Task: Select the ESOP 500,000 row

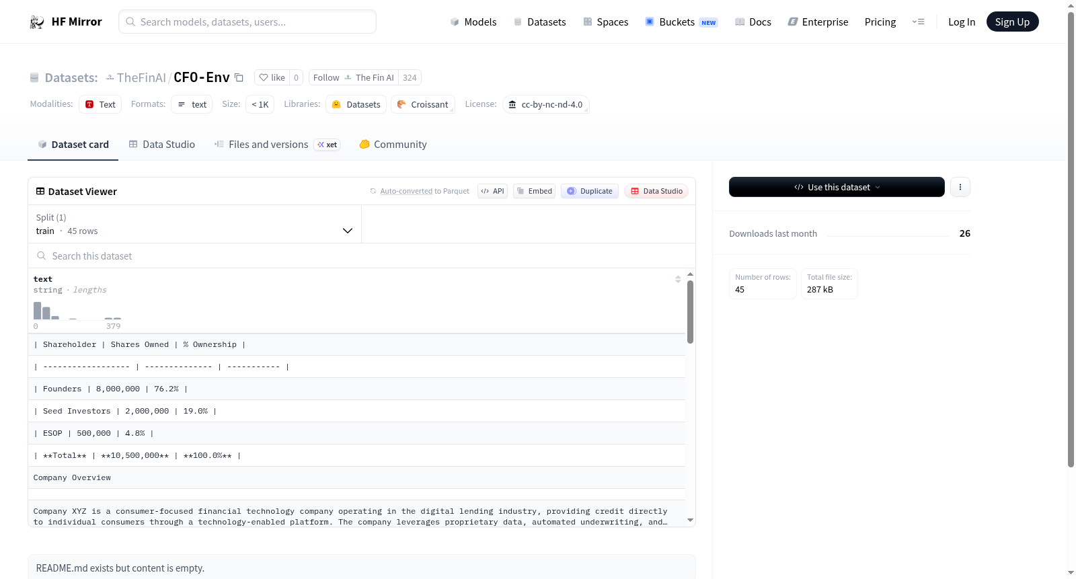Action: (356, 433)
